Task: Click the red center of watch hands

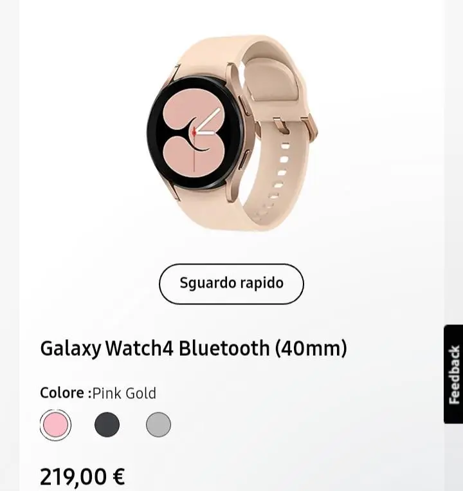Action: coord(194,133)
